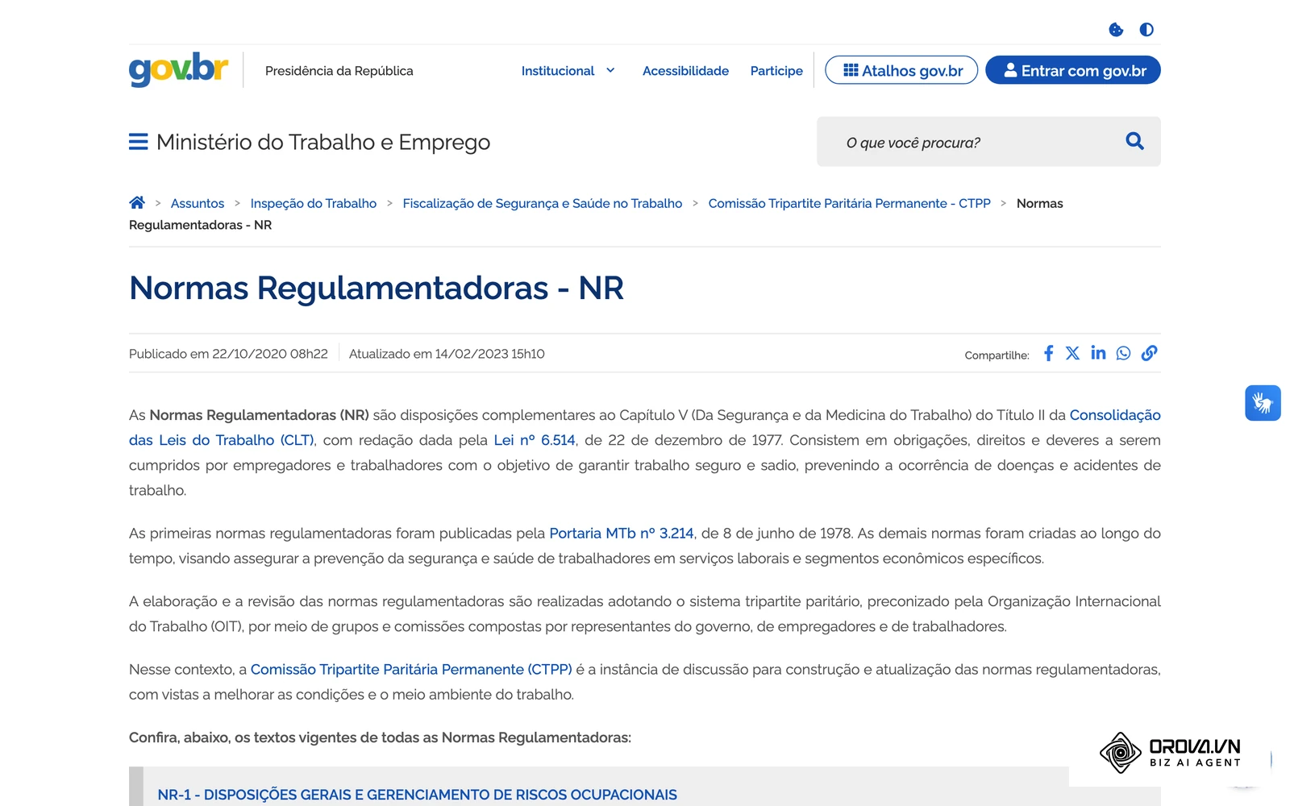
Task: Share page on Facebook
Action: click(x=1048, y=353)
